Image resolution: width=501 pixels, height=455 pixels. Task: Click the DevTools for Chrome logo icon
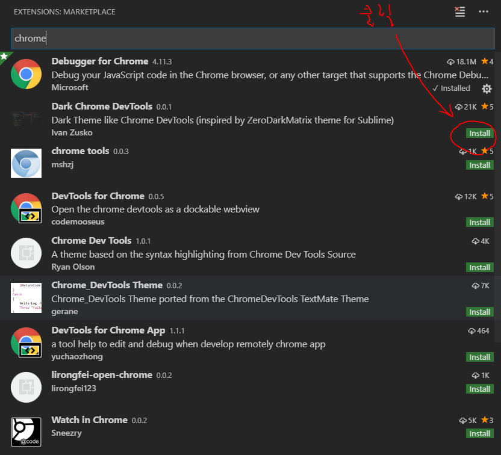26,208
